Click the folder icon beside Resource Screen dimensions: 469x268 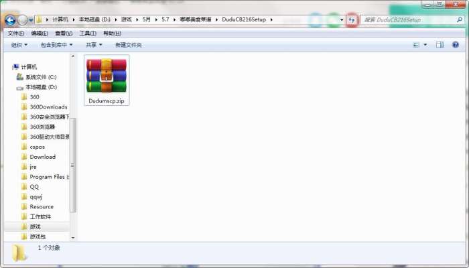point(25,206)
